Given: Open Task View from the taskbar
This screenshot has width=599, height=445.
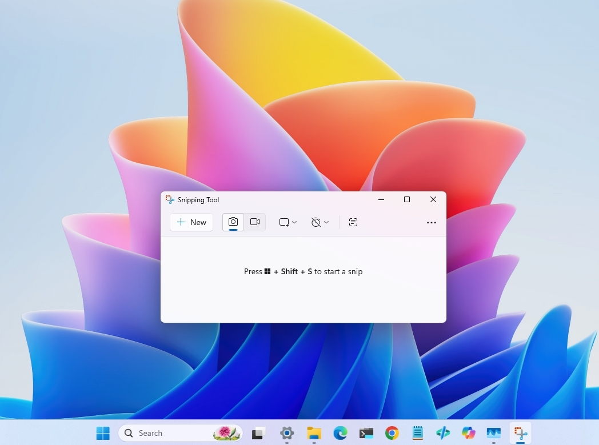Looking at the screenshot, I should (x=257, y=433).
